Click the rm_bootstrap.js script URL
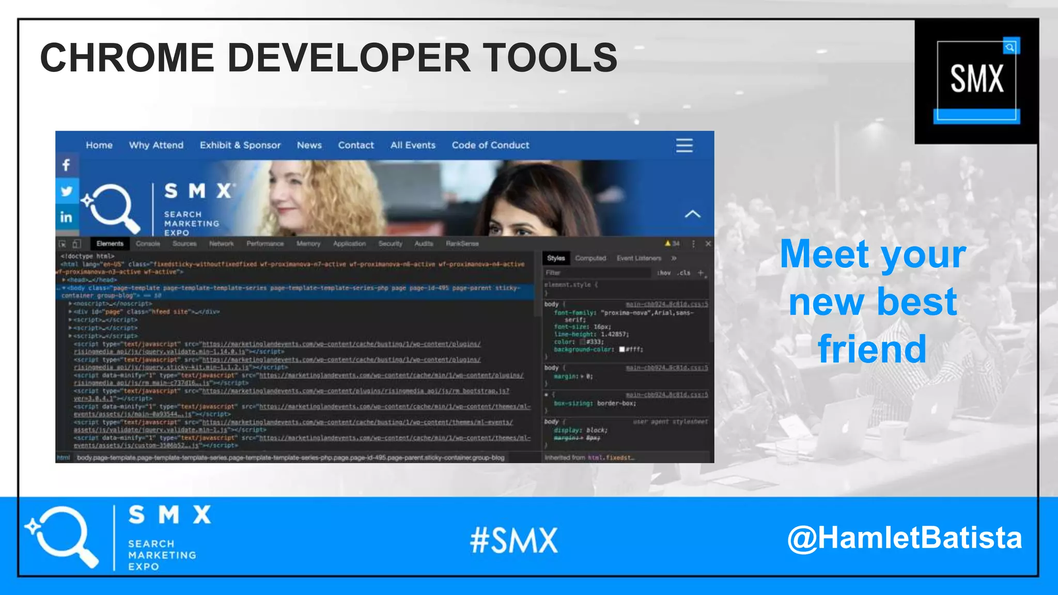This screenshot has width=1058, height=595. (x=292, y=395)
